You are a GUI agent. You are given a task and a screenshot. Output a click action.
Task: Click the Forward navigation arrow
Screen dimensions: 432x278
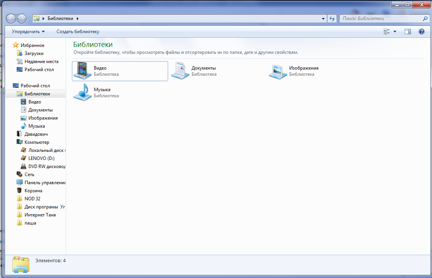click(22, 19)
